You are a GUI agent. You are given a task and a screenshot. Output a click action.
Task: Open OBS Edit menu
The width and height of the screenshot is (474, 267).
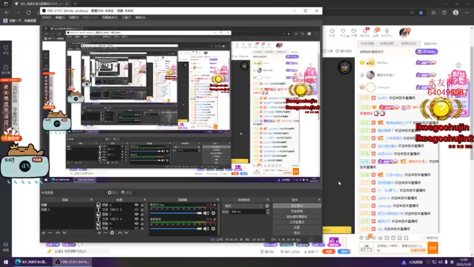[60, 18]
